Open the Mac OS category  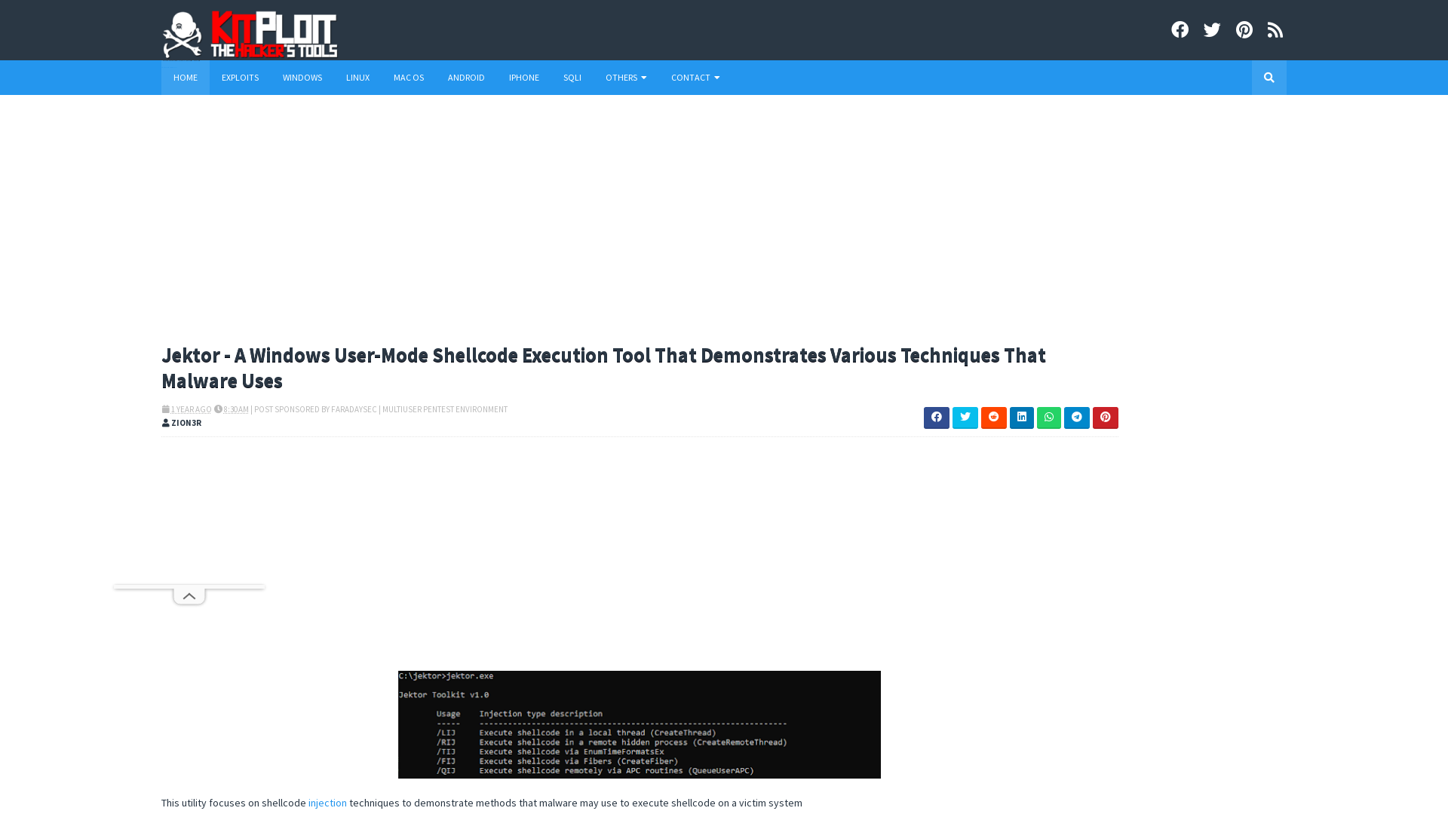pyautogui.click(x=409, y=78)
